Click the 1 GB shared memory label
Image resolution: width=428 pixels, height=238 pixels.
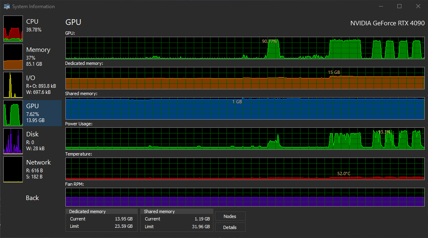[x=237, y=102]
